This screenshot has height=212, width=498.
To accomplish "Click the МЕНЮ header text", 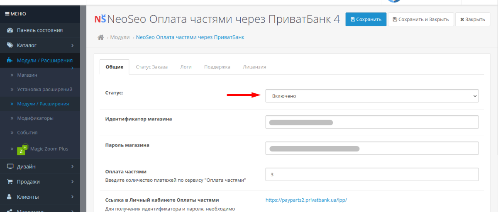I will point(18,14).
